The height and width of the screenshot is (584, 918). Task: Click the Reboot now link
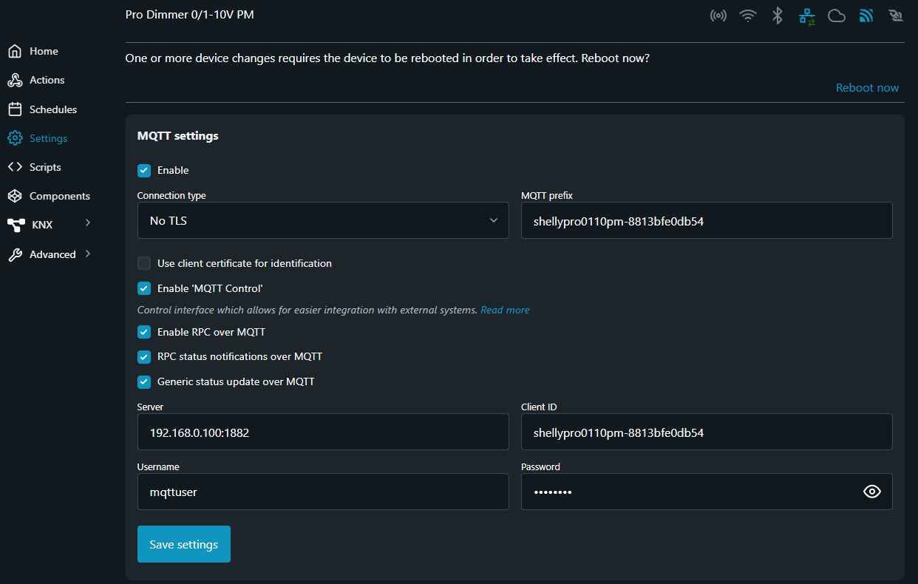(x=867, y=87)
